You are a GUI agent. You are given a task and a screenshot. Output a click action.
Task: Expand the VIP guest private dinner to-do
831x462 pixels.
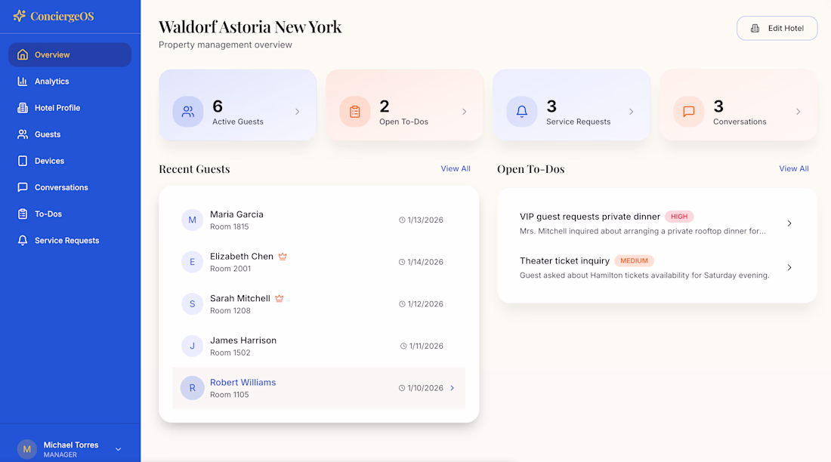click(789, 223)
